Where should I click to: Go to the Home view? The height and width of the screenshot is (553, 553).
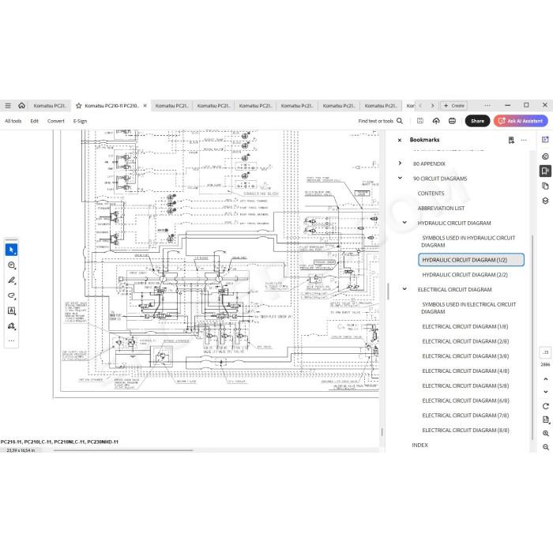[x=21, y=105]
